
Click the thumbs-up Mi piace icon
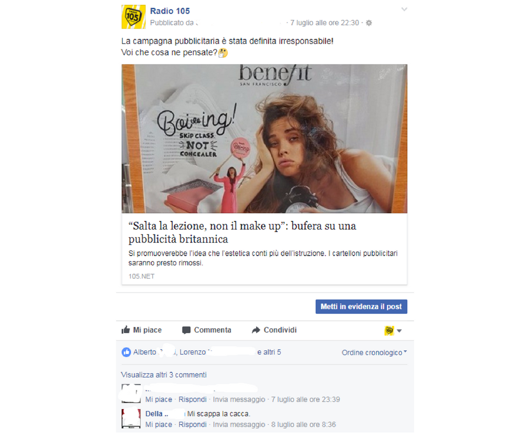126,329
